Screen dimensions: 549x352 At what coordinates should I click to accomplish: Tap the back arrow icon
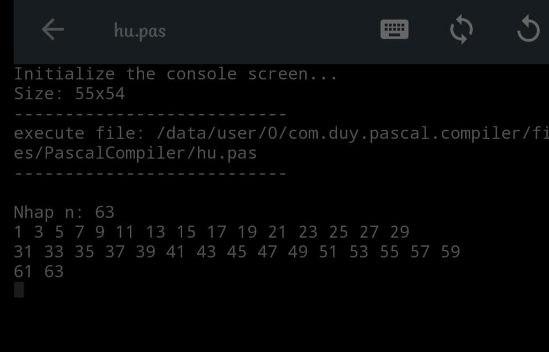(53, 29)
